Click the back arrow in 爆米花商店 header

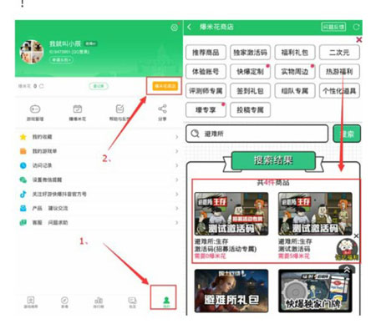190,27
